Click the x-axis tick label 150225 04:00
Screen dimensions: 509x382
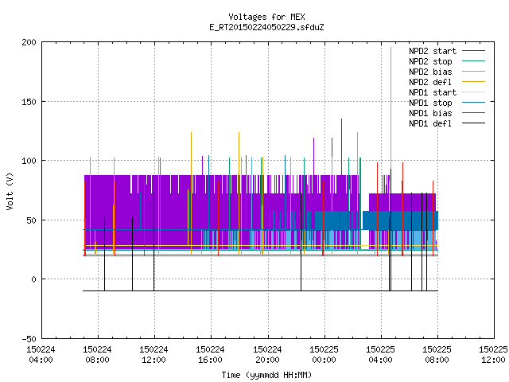point(380,355)
